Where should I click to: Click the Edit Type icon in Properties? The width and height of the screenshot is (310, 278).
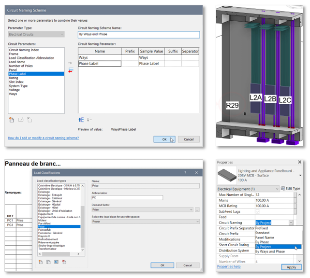pyautogui.click(x=283, y=188)
